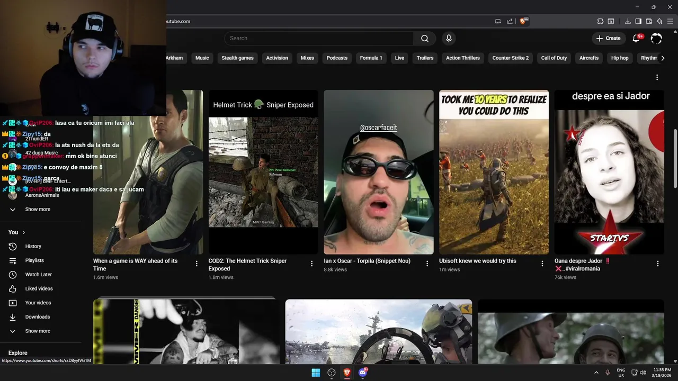Open Brave Wallet icon
The height and width of the screenshot is (381, 678).
[x=649, y=21]
